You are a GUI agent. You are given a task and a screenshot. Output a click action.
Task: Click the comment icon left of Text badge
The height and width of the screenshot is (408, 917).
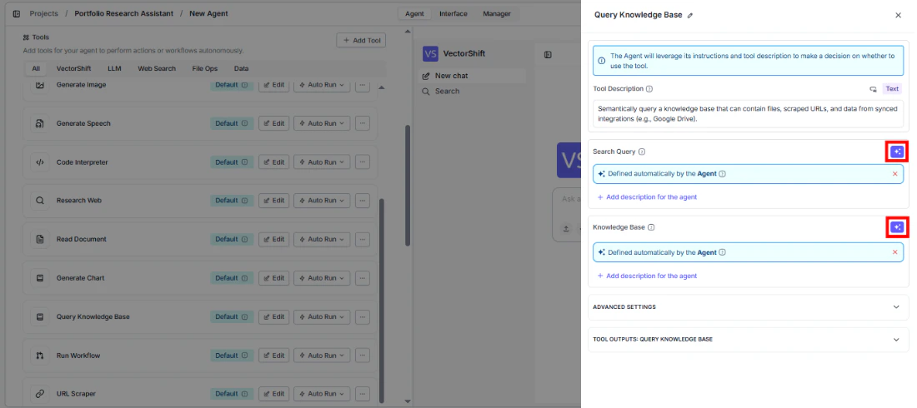pos(873,89)
